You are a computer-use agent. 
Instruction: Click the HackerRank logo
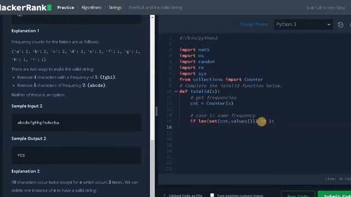tap(26, 8)
